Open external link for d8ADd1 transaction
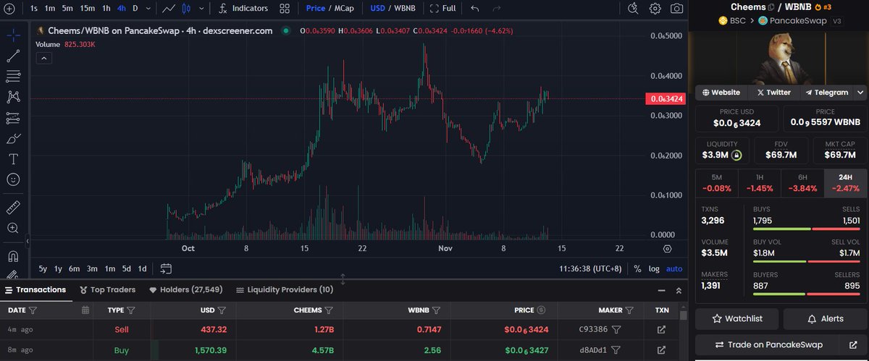 click(x=661, y=350)
